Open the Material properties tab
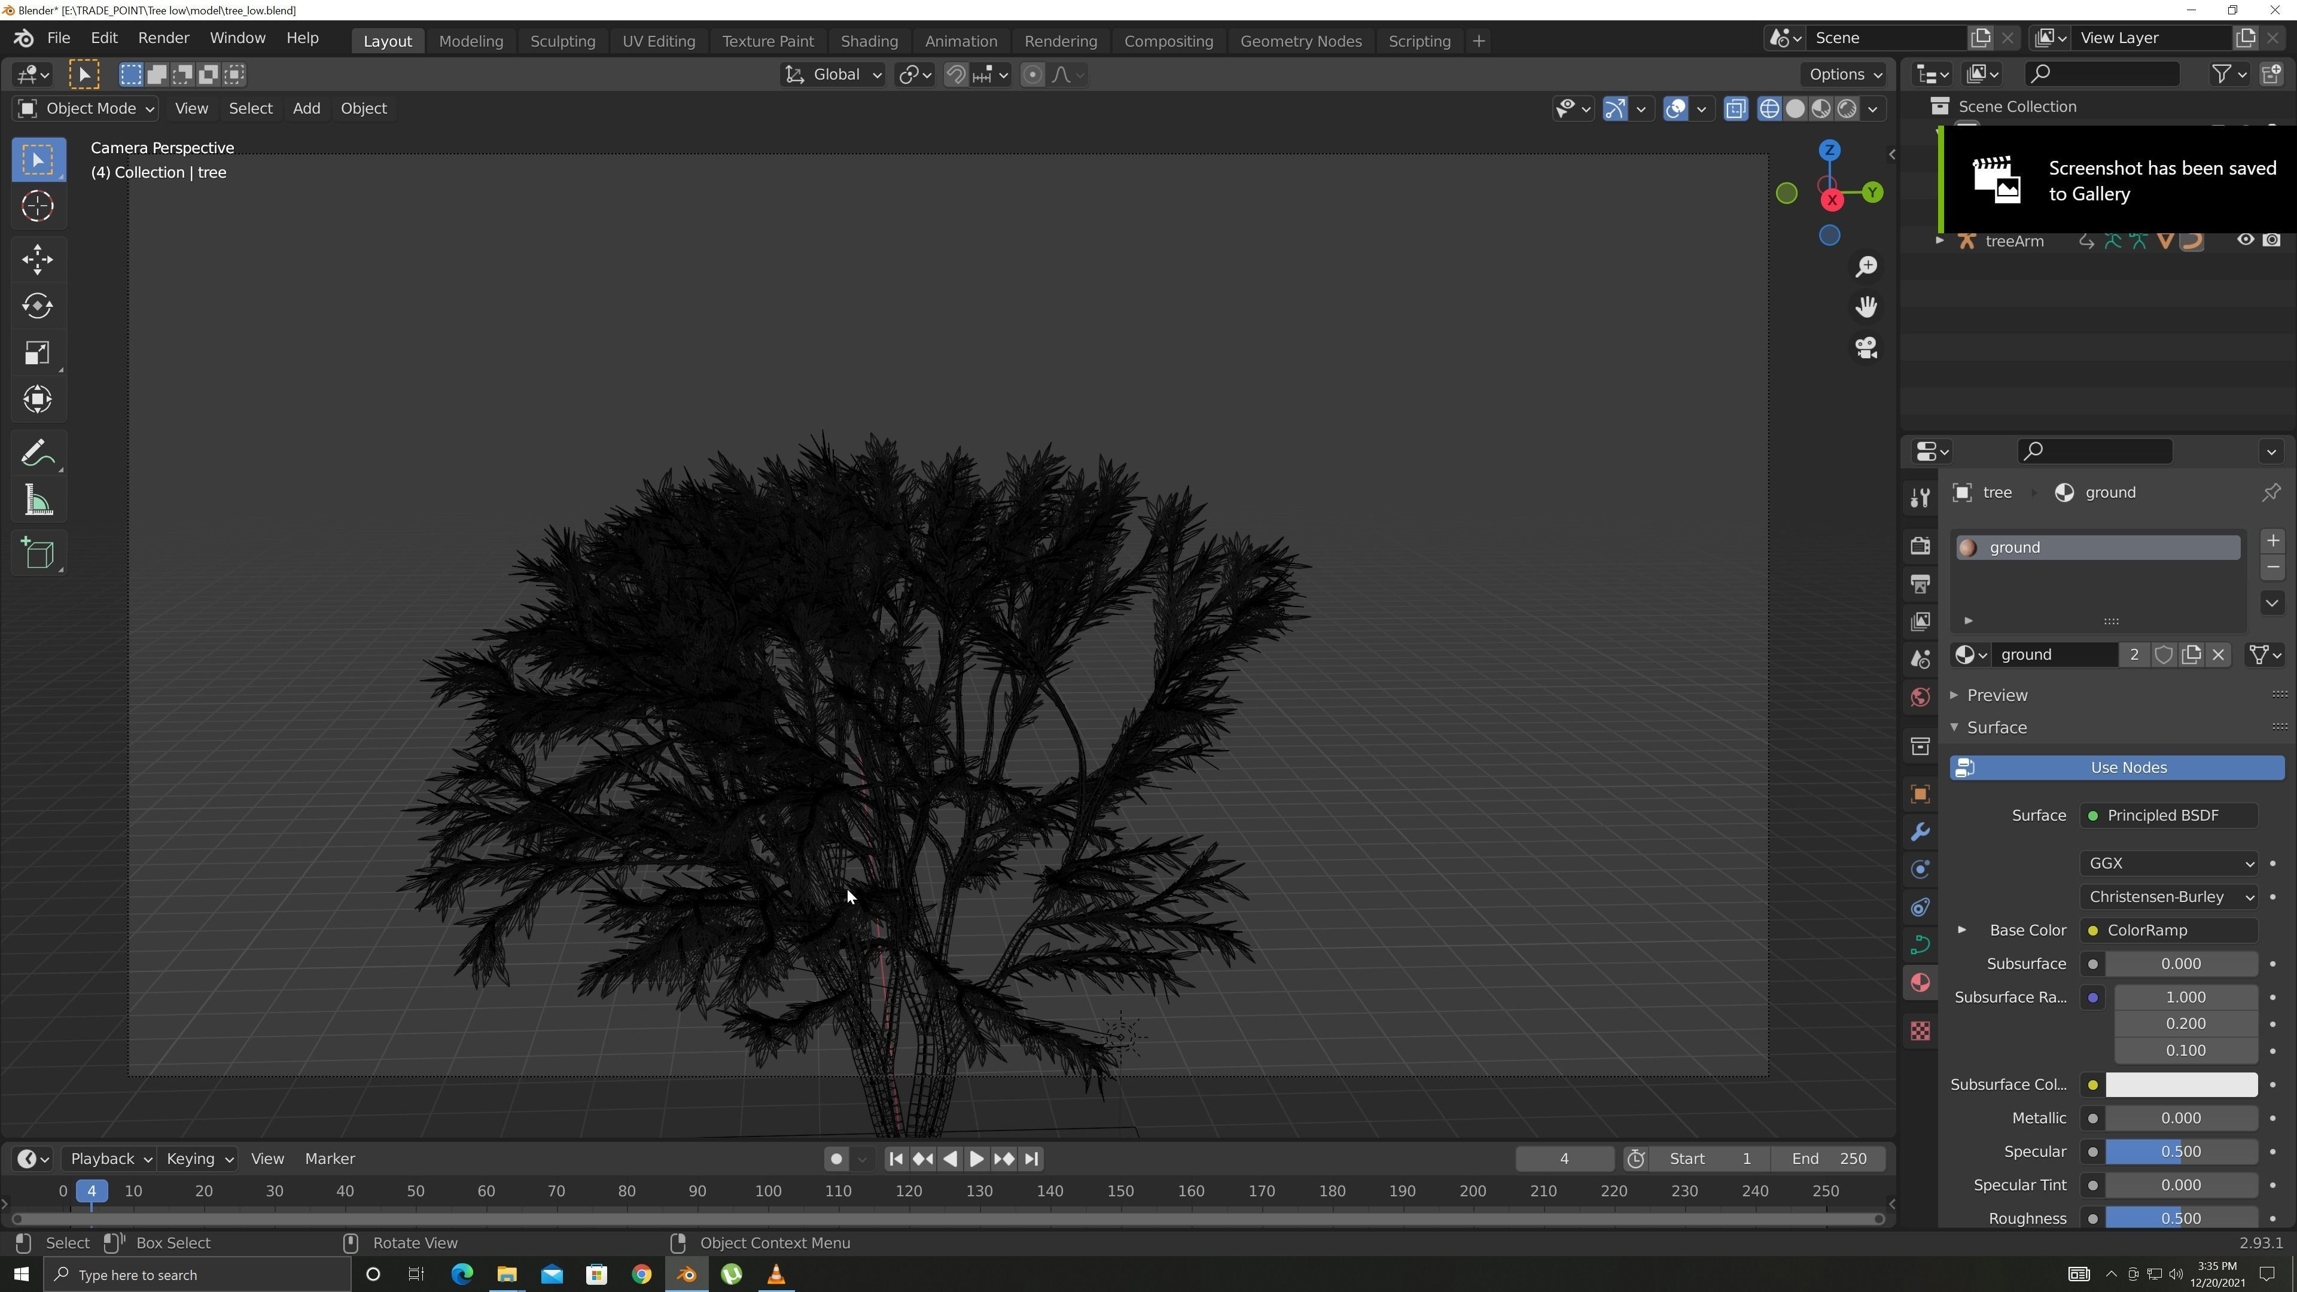 point(1920,983)
